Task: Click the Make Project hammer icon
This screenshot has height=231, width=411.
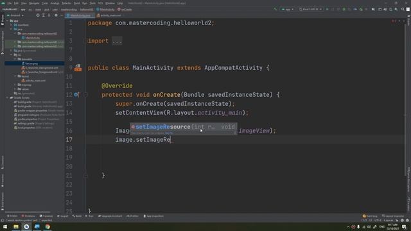Action: 275,10
